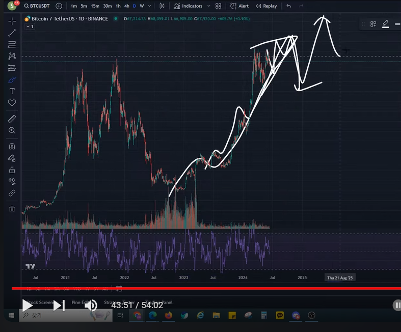Open KakaoTalk from the taskbar

(280, 315)
